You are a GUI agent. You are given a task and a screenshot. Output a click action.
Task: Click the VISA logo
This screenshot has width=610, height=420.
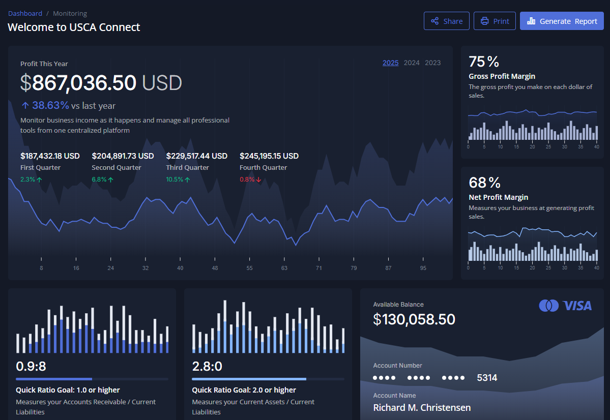(x=577, y=306)
